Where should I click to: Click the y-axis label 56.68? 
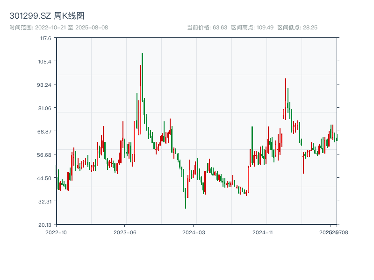click(x=44, y=155)
